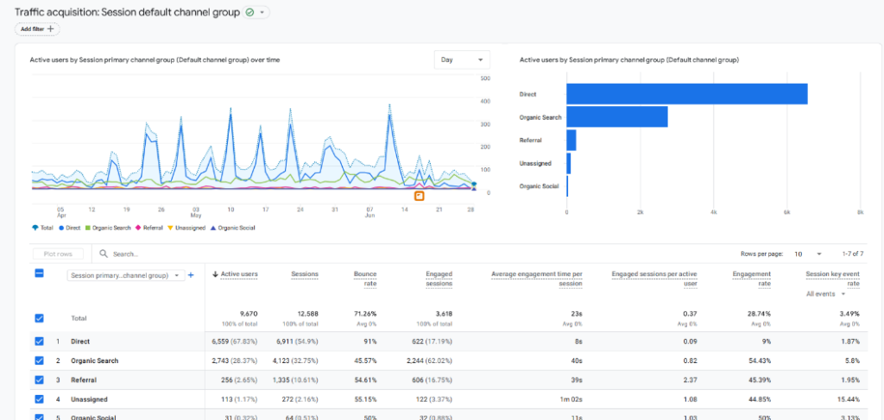Click the Bounce rate column header
Viewport: 884px width, 420px height.
point(365,279)
